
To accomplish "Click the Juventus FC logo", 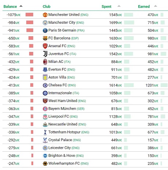I will [x=45, y=54].
